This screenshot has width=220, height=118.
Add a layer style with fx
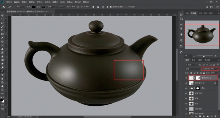coord(196,116)
